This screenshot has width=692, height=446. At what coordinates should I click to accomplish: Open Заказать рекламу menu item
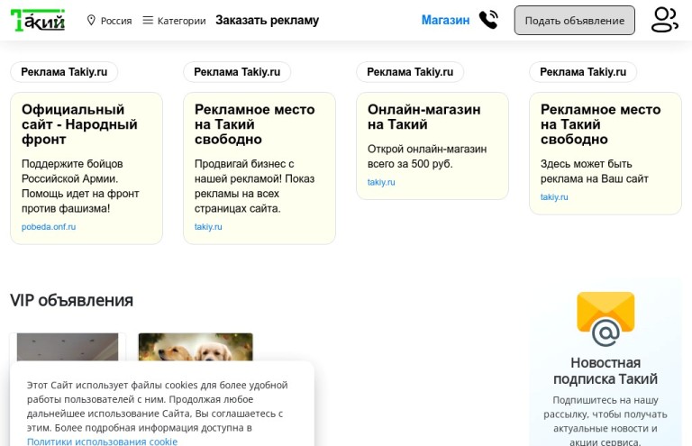[x=267, y=21]
